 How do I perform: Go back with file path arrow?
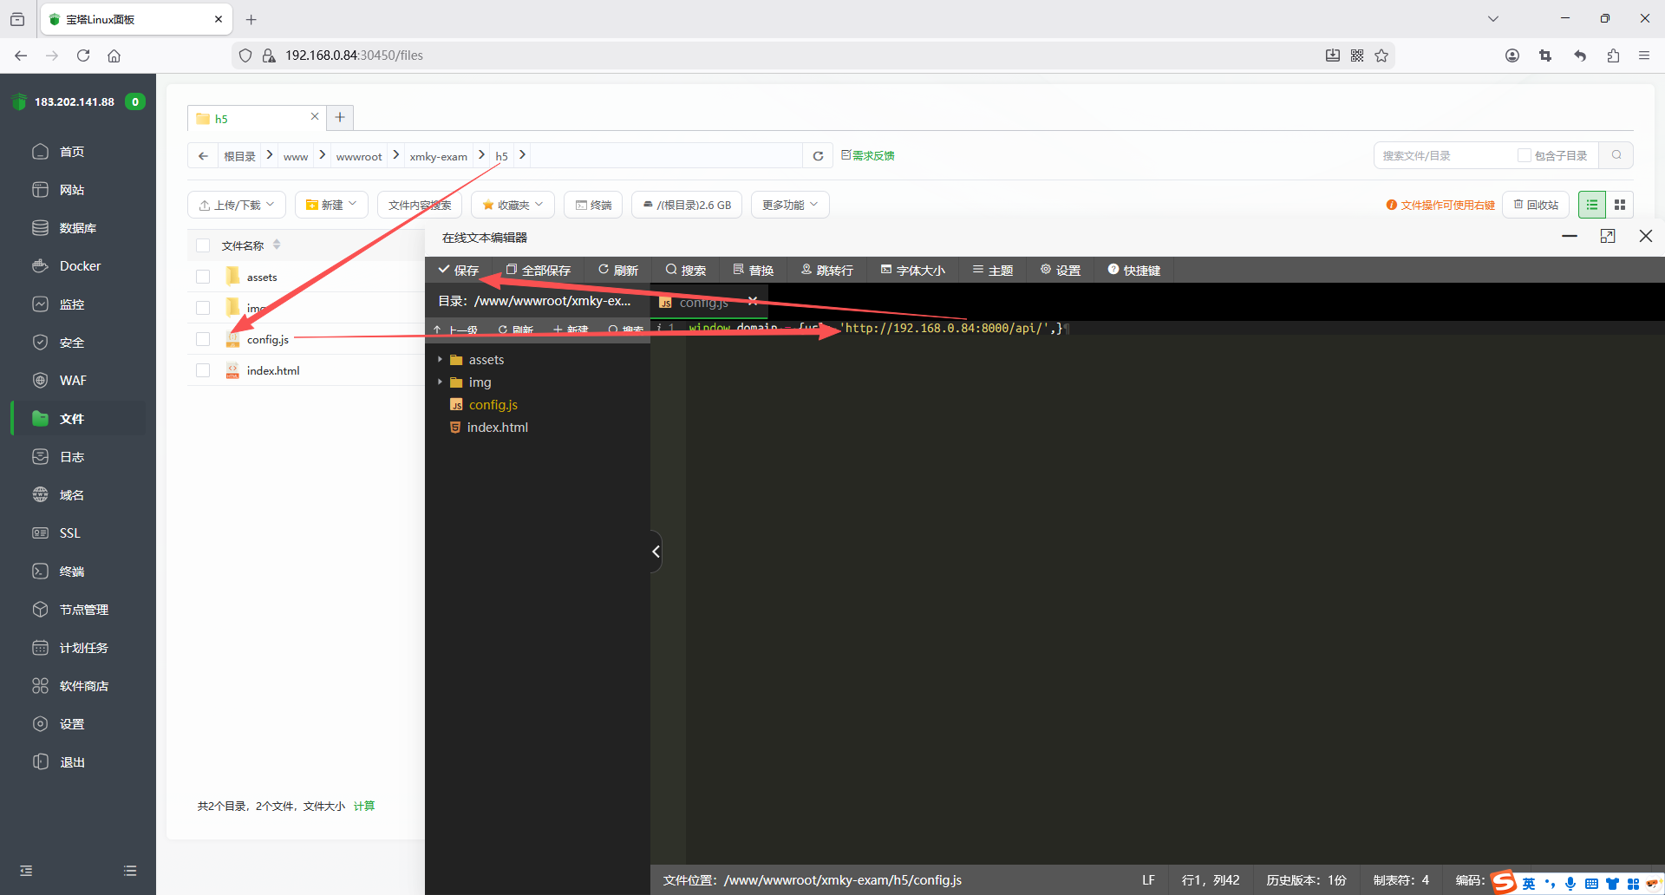203,156
